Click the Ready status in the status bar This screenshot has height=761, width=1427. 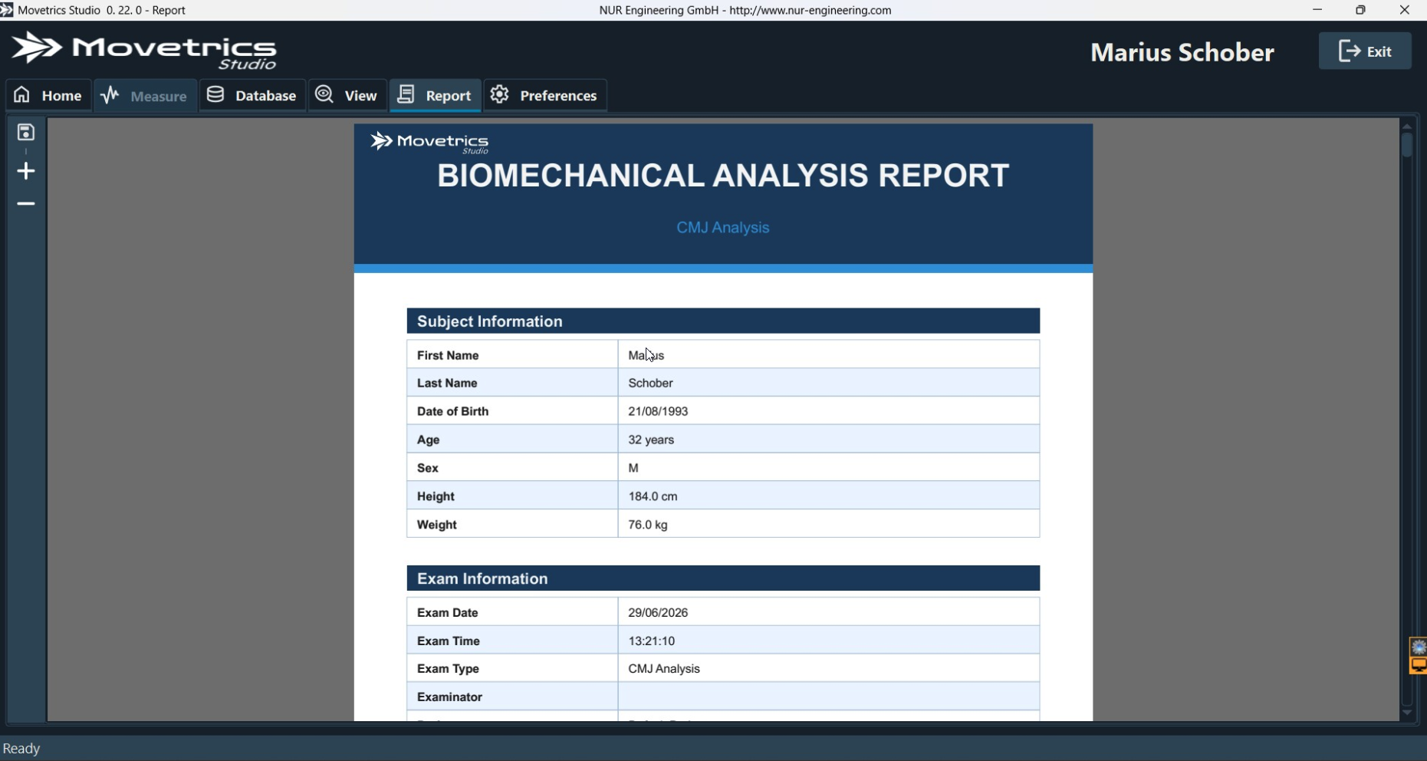click(21, 749)
